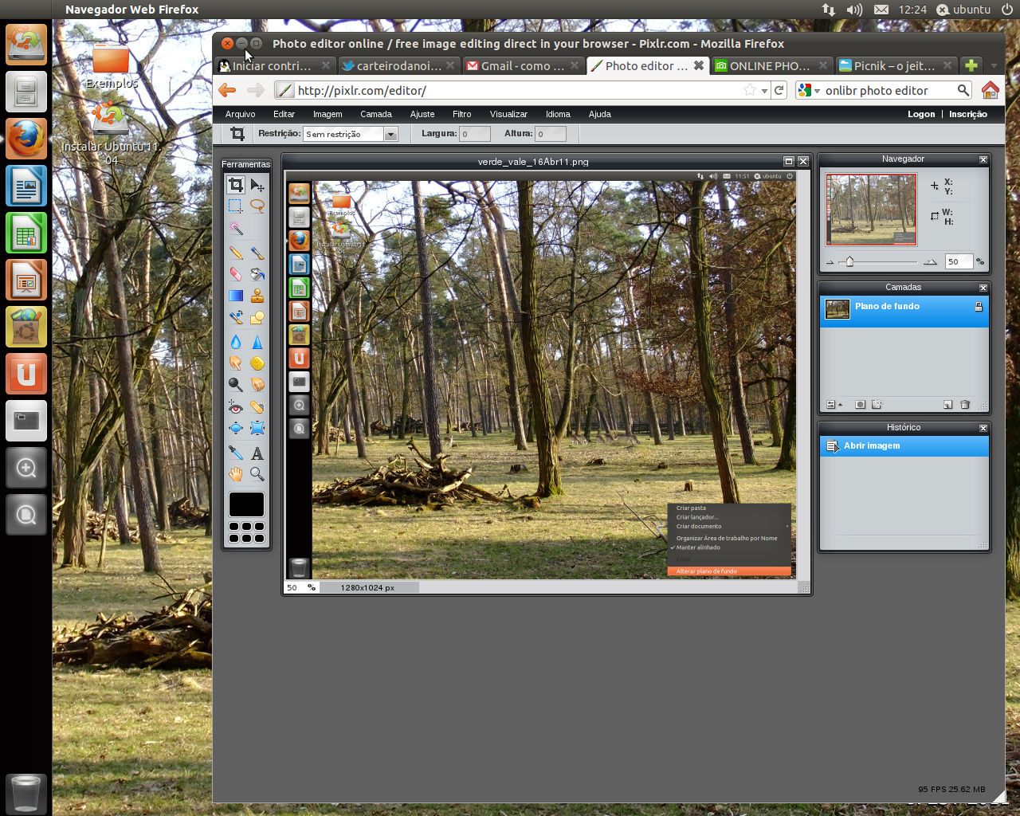This screenshot has height=816, width=1020.
Task: Pick the red eye reduction tool
Action: pos(236,407)
